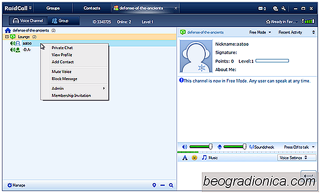Image resolution: width=320 pixels, height=193 pixels.
Task: Select user -D.A- in the Lounge
Action: click(x=27, y=50)
